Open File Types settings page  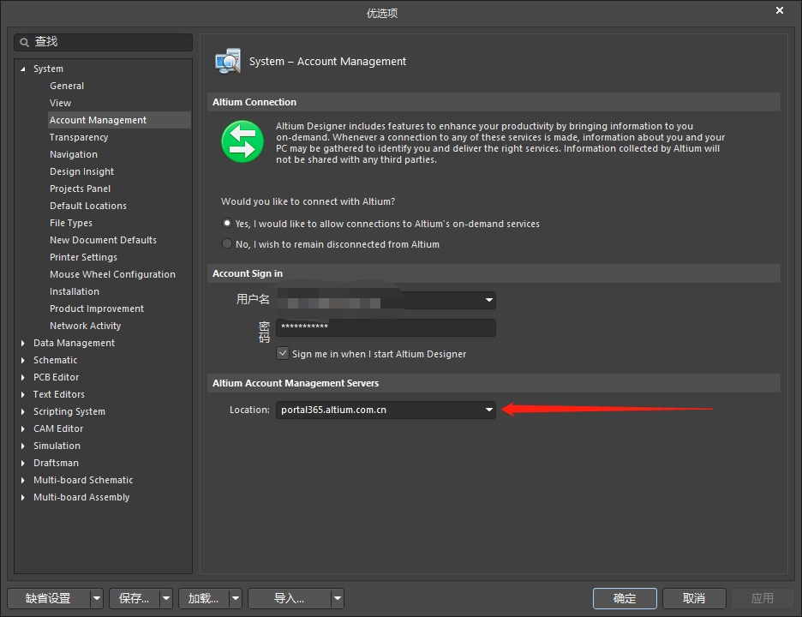tap(71, 223)
